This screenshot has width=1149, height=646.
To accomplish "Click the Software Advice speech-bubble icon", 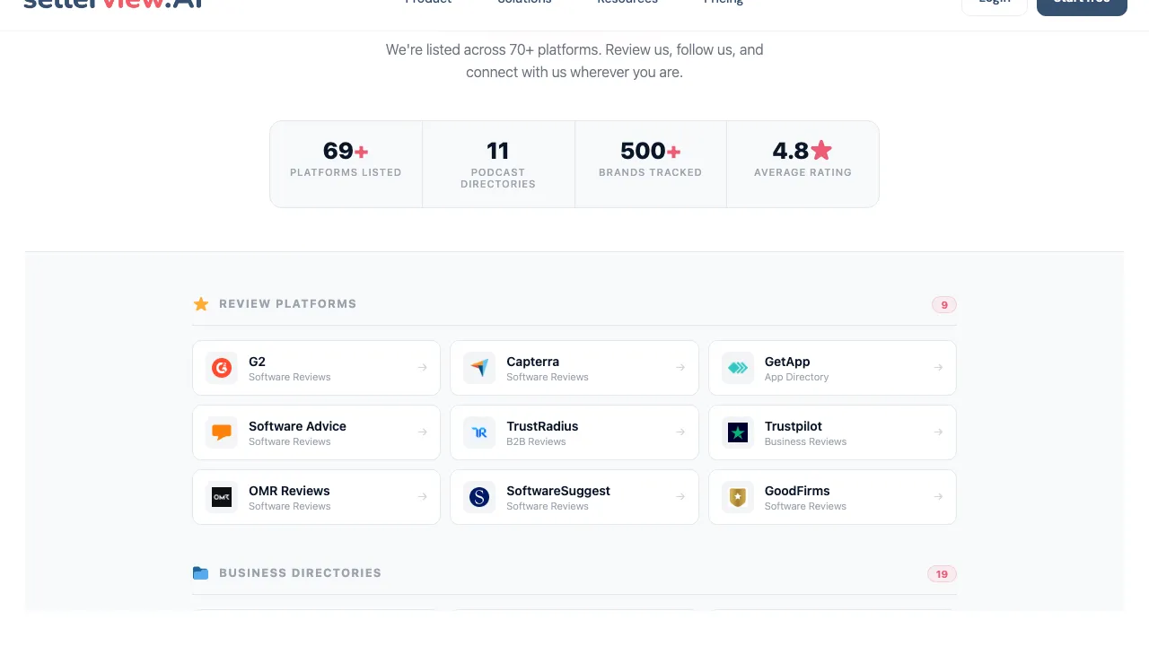I will coord(222,432).
